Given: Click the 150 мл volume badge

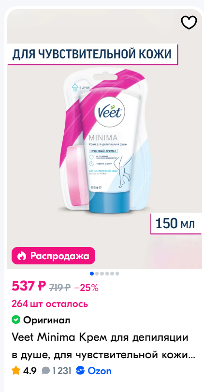Looking at the screenshot, I should coord(176,223).
